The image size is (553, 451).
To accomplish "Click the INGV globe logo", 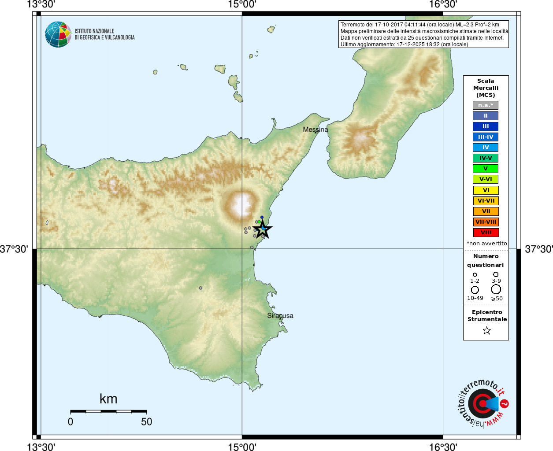I will pos(58,34).
